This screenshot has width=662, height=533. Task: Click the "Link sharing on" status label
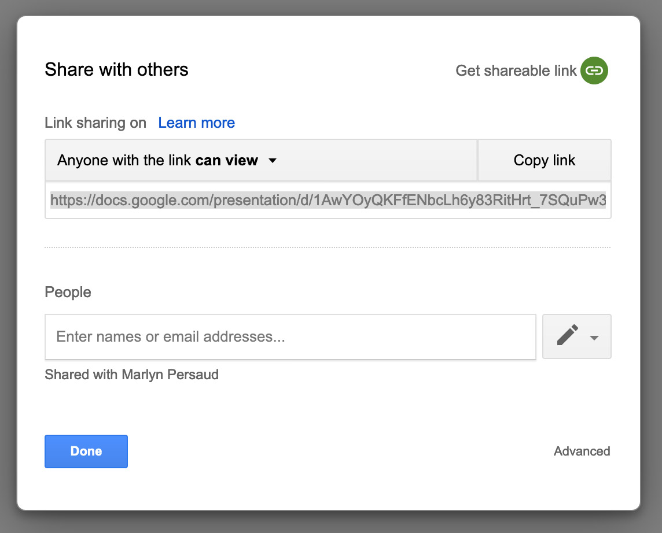click(95, 123)
